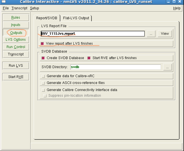184x151 pixels.
Task: Minimize the Calibre Interactive window
Action: click(x=168, y=2)
